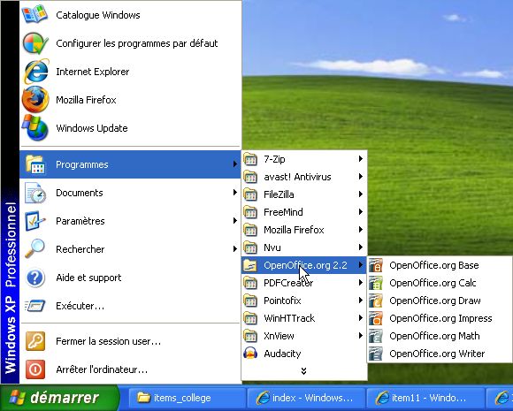The height and width of the screenshot is (411, 513).
Task: Open Exécuter… label
Action: pos(80,306)
